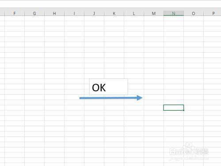Click the border between columns G and H headers
The width and height of the screenshot is (221, 166).
(44, 13)
